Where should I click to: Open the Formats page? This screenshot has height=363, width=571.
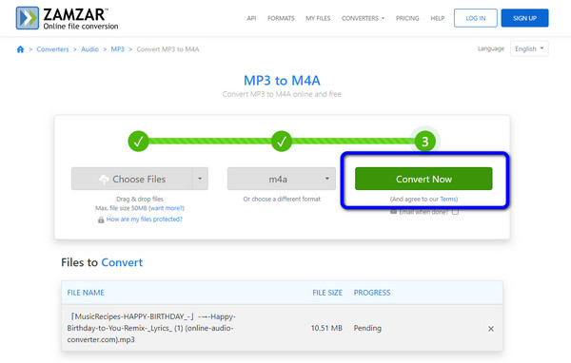point(281,18)
